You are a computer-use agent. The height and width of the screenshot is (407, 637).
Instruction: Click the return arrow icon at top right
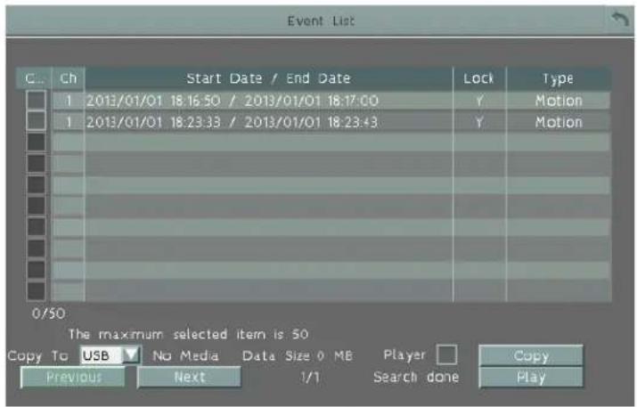tap(620, 19)
